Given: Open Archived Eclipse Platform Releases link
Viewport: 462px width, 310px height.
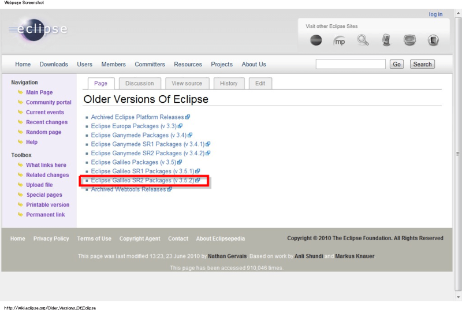Looking at the screenshot, I should (137, 117).
